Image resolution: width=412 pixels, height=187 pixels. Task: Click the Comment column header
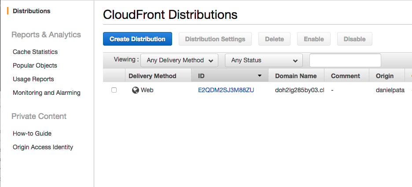click(x=346, y=76)
